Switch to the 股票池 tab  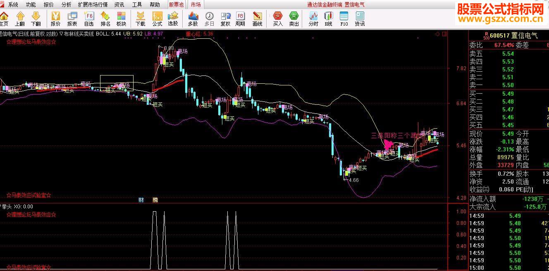[177, 5]
